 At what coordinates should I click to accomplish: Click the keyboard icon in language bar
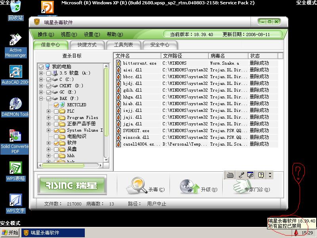point(230,175)
